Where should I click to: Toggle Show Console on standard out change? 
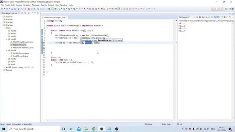[215, 17]
